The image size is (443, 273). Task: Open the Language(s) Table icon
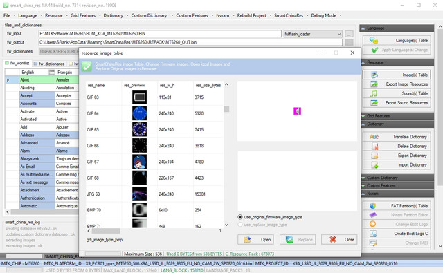[x=374, y=40]
